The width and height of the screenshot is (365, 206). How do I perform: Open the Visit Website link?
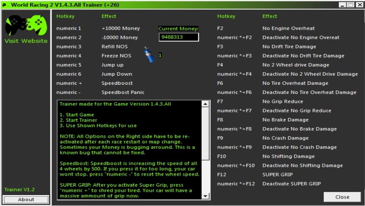pyautogui.click(x=26, y=41)
